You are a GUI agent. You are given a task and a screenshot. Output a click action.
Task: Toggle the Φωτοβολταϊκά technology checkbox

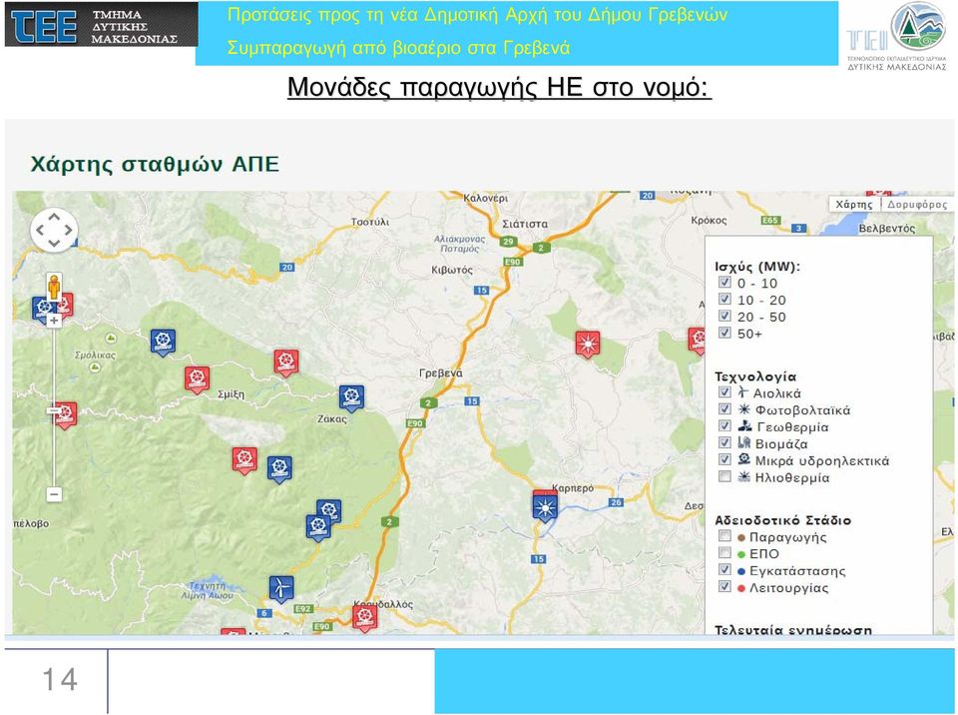tap(724, 408)
